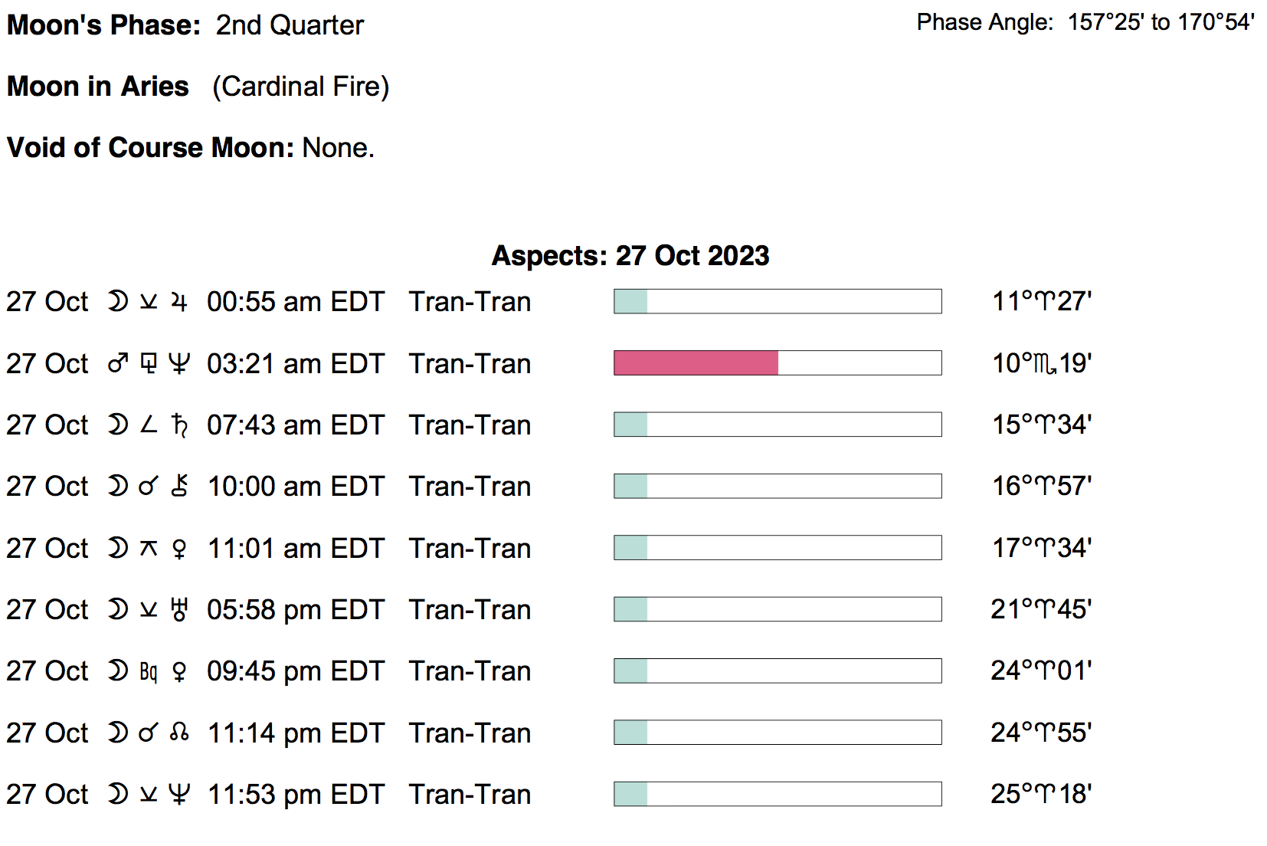The image size is (1267, 846).
Task: Click the Saturn glyph in the 07:43 am row
Action: [179, 425]
